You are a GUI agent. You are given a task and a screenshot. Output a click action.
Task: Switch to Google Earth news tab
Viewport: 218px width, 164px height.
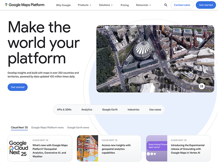pos(78,128)
